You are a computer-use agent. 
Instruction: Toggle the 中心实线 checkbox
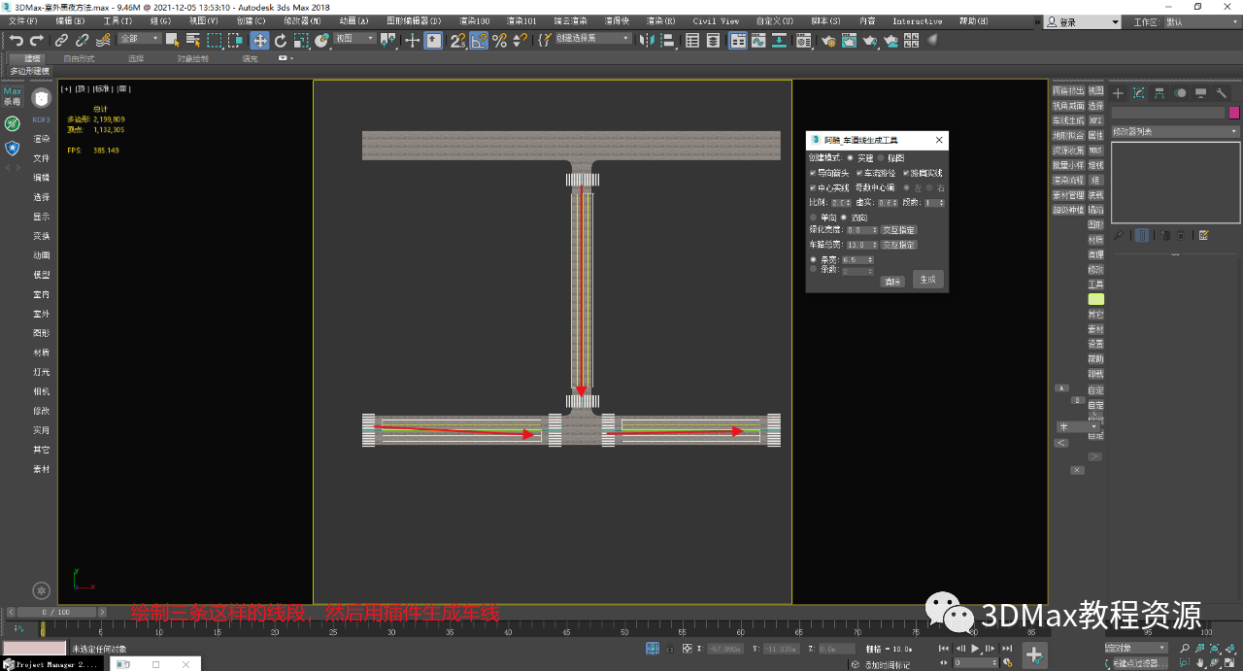coord(813,186)
